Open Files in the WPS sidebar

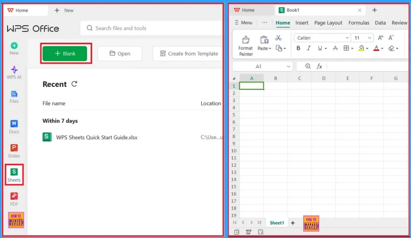(14, 97)
